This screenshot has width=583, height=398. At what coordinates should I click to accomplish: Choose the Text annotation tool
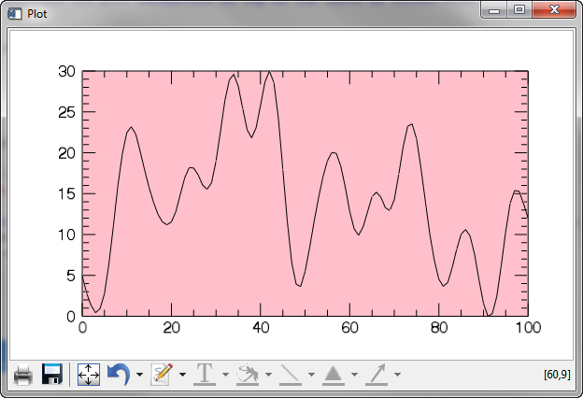click(204, 376)
